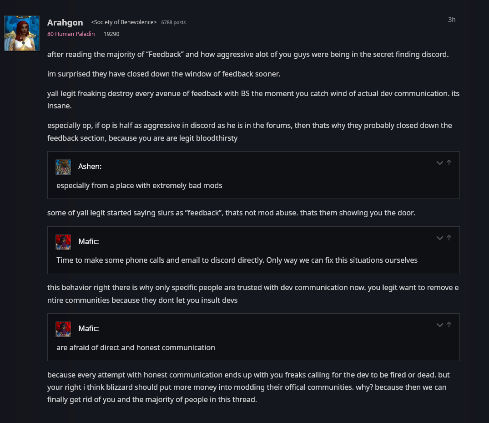Expand Mafic's honest communication quote

(x=439, y=325)
